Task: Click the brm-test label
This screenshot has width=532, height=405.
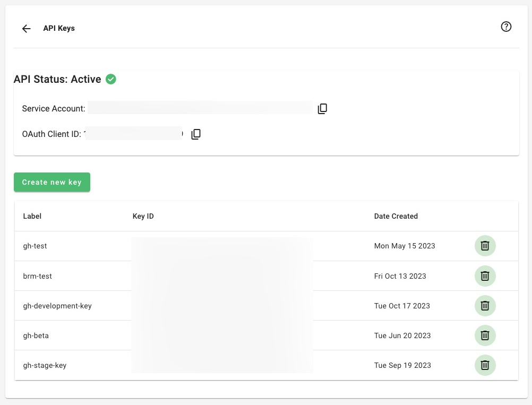Action: click(37, 276)
